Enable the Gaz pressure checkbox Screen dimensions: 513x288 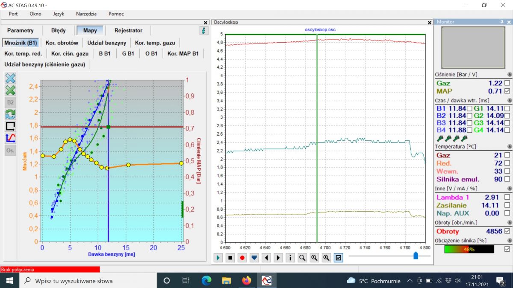pos(507,83)
